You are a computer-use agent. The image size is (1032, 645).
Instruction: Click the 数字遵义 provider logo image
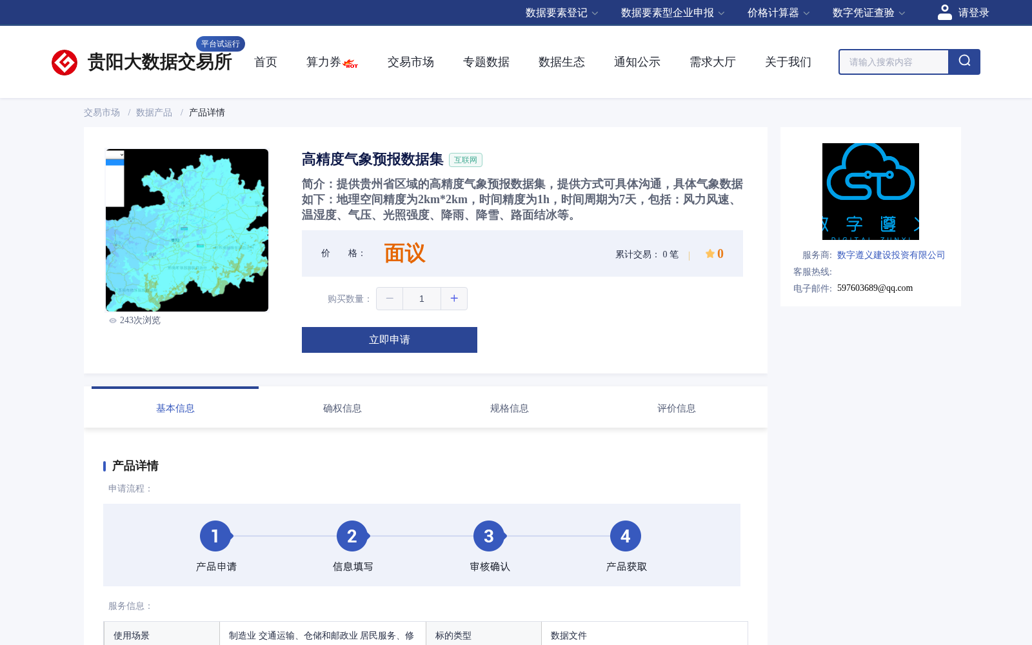871,192
